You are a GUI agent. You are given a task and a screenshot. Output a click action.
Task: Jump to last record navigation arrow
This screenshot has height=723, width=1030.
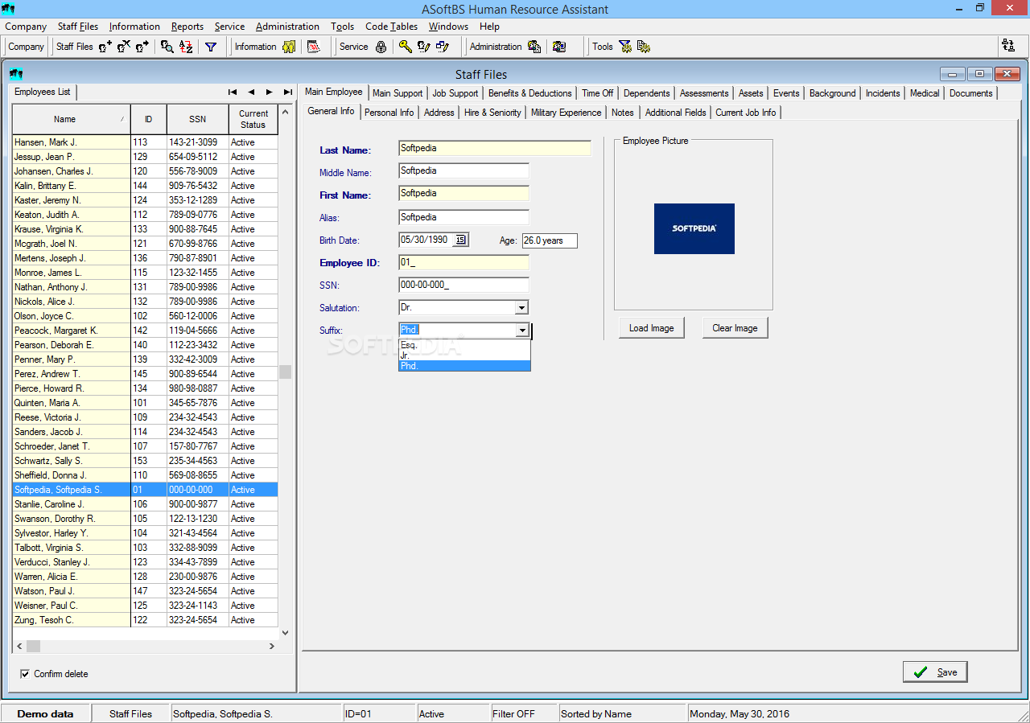click(287, 92)
